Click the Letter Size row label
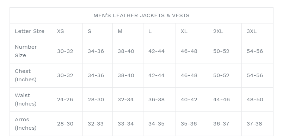 pyautogui.click(x=30, y=31)
